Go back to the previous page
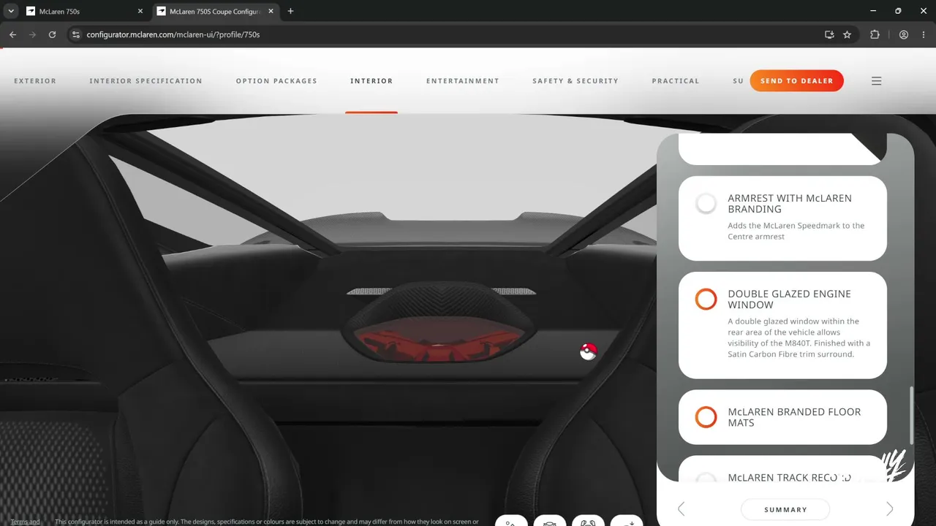Screen dimensions: 936x526 (12, 34)
